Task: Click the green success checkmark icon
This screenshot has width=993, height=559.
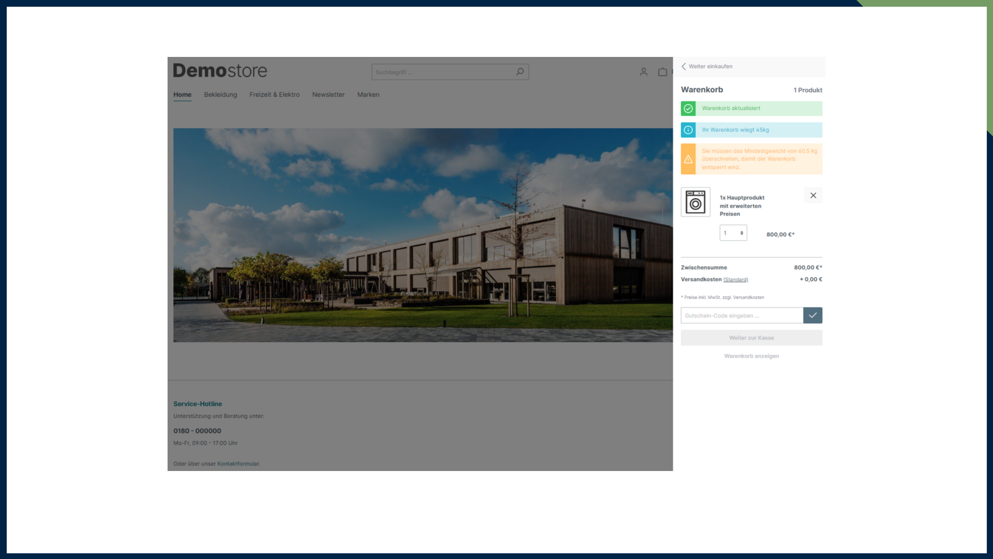Action: pyautogui.click(x=688, y=109)
